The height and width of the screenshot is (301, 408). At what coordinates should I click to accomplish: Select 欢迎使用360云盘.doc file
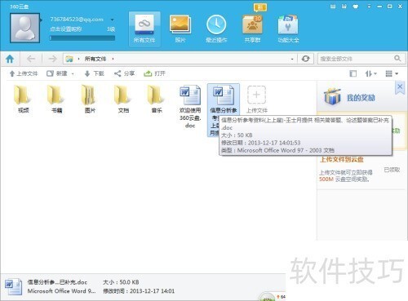190,107
